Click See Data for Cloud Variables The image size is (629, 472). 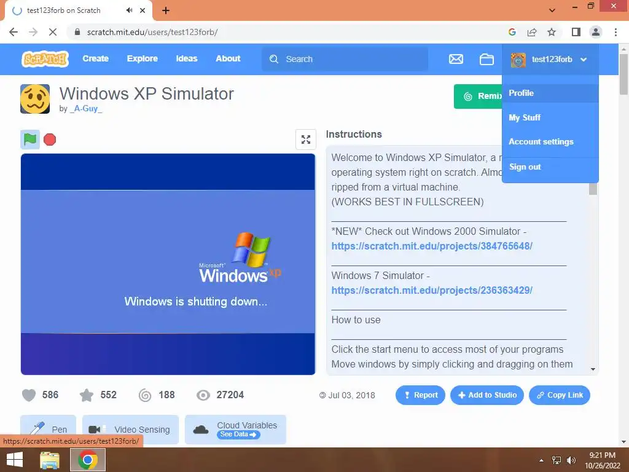click(x=238, y=435)
